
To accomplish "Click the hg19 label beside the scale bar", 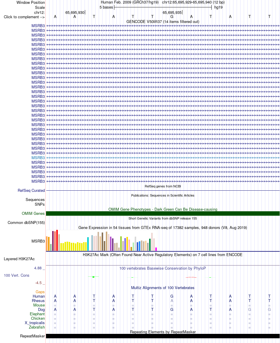I will 218,7.
